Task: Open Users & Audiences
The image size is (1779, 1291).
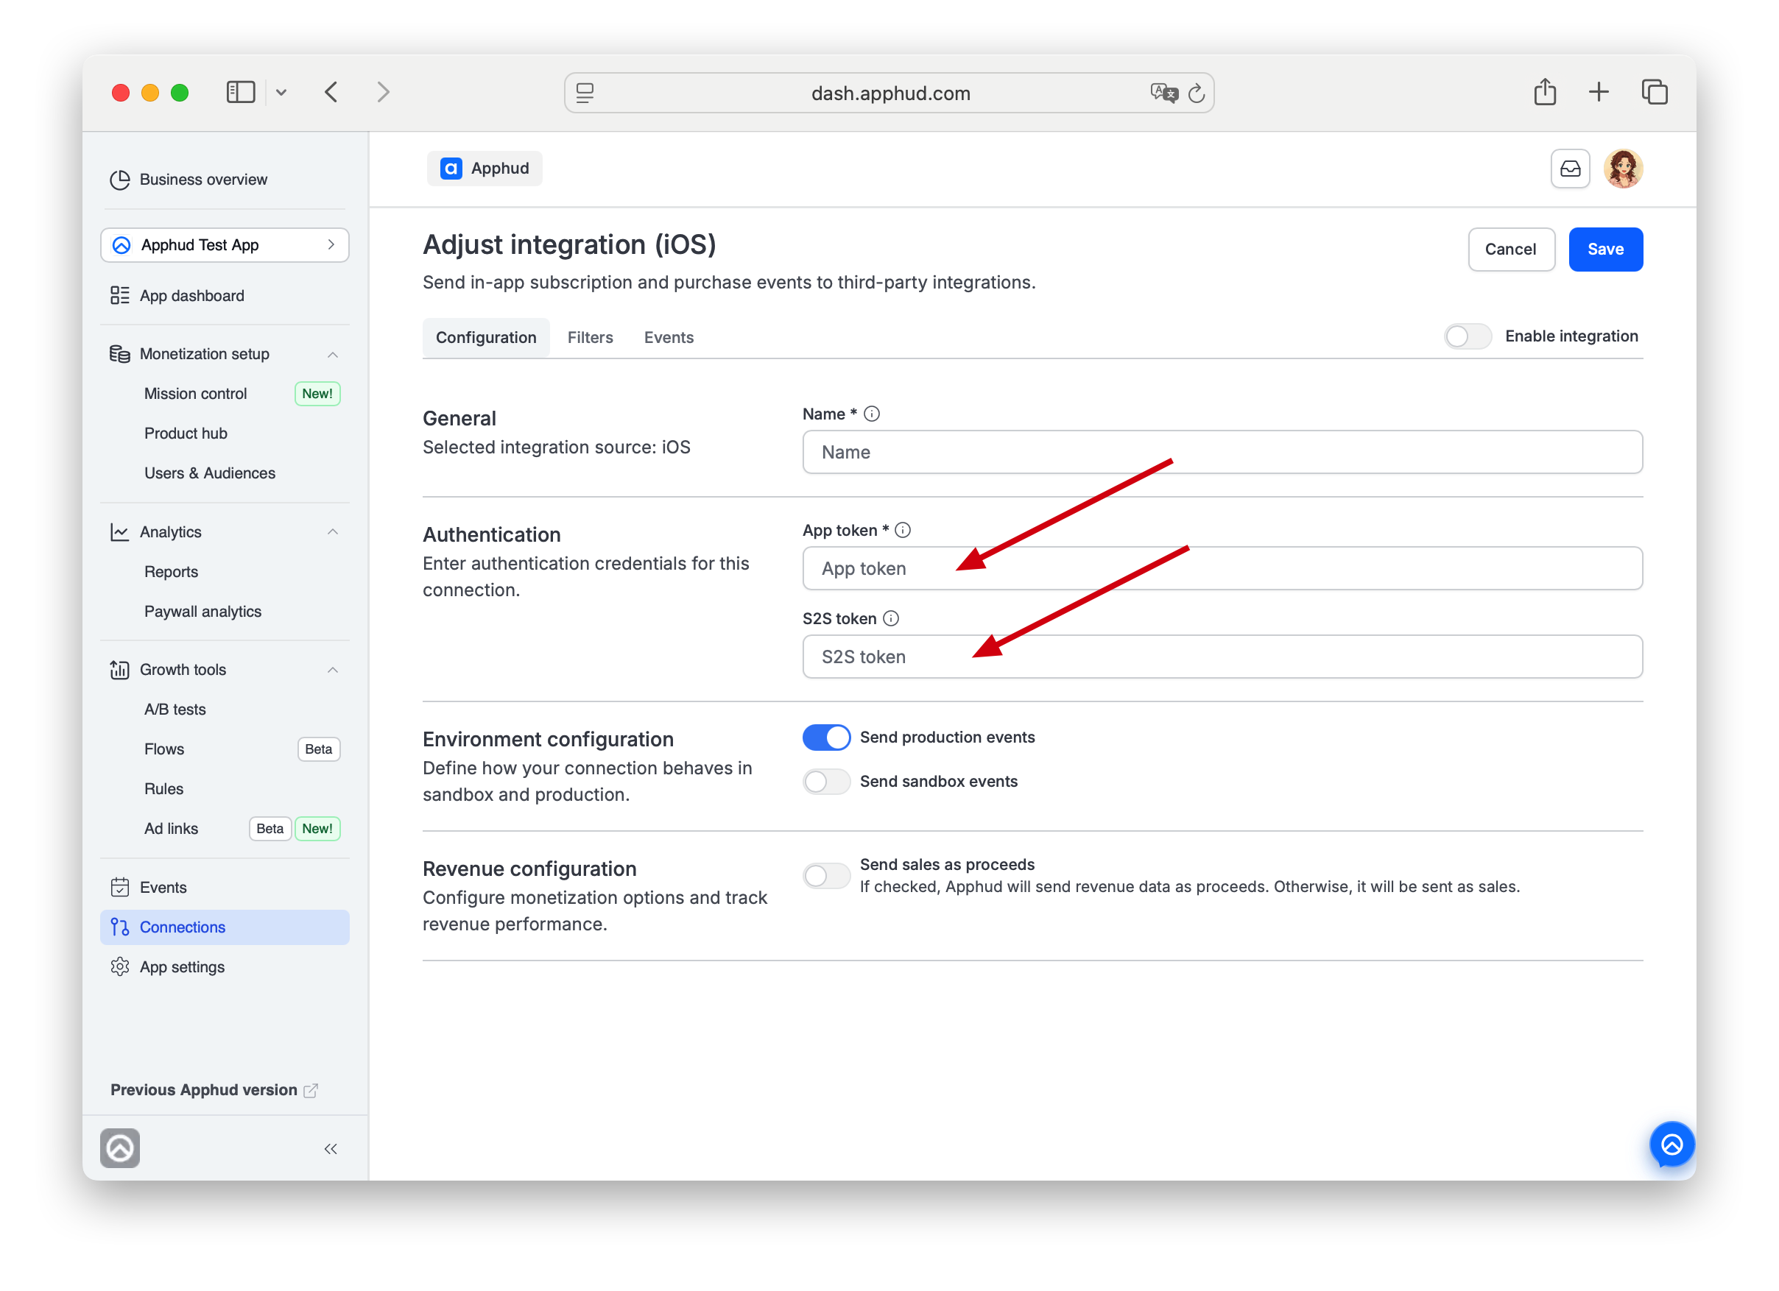Action: (209, 473)
